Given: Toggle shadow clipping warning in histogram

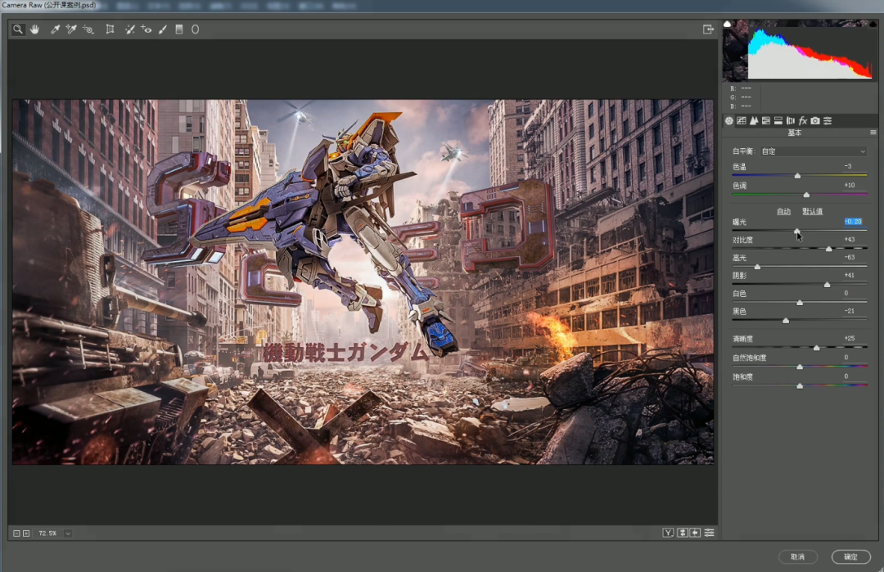Looking at the screenshot, I should 728,24.
